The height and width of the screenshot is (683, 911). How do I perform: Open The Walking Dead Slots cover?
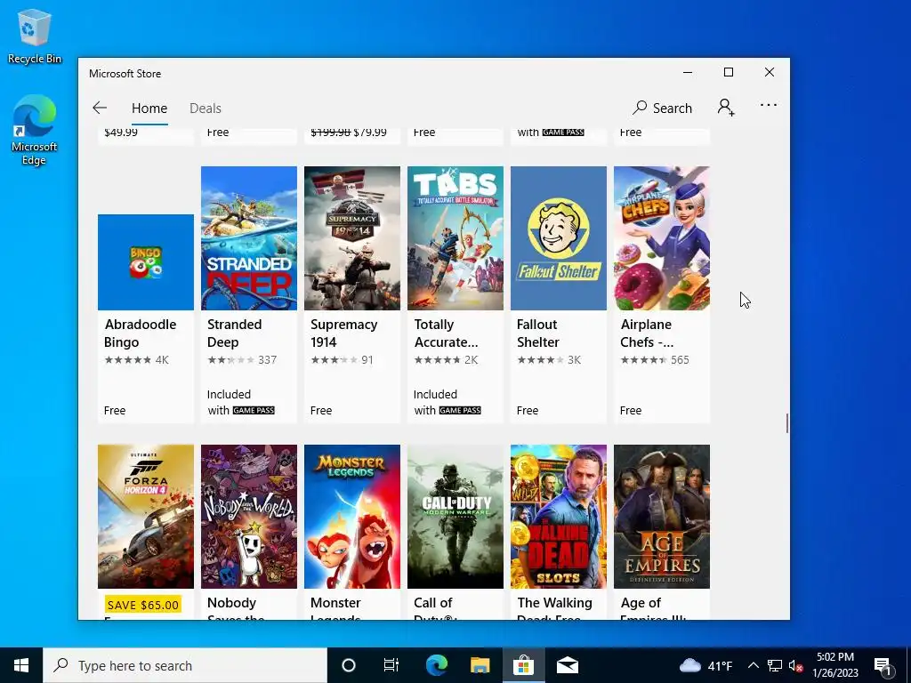pos(559,517)
